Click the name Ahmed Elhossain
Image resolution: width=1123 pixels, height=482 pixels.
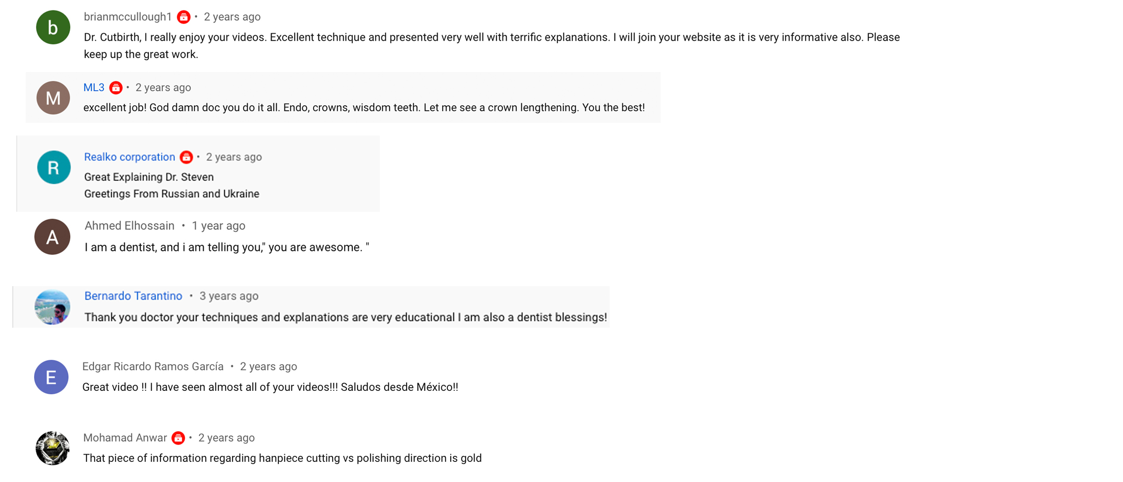(130, 226)
